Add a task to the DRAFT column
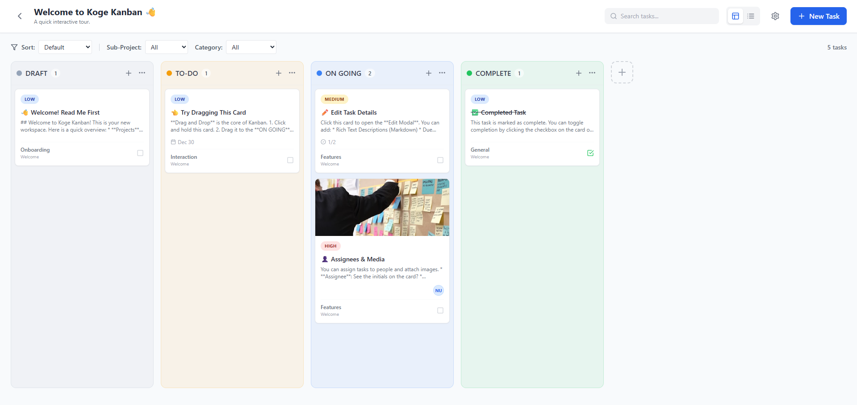The height and width of the screenshot is (405, 857). (x=128, y=73)
